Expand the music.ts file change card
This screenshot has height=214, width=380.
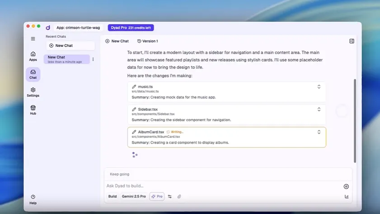pyautogui.click(x=319, y=87)
